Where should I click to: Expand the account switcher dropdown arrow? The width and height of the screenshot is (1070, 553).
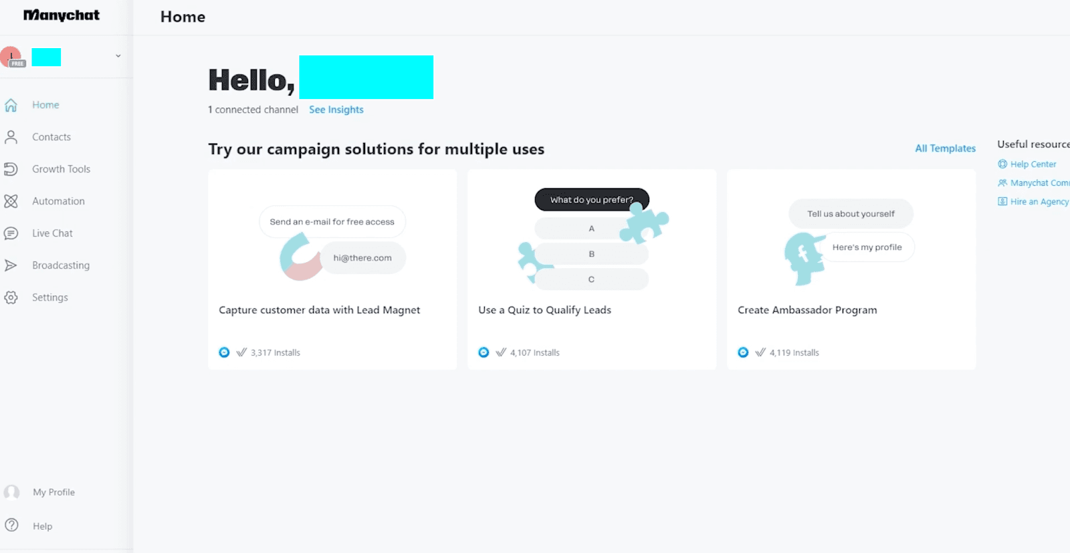pos(118,56)
